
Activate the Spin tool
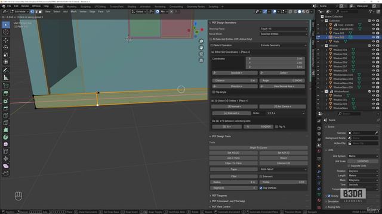(x=5, y=137)
